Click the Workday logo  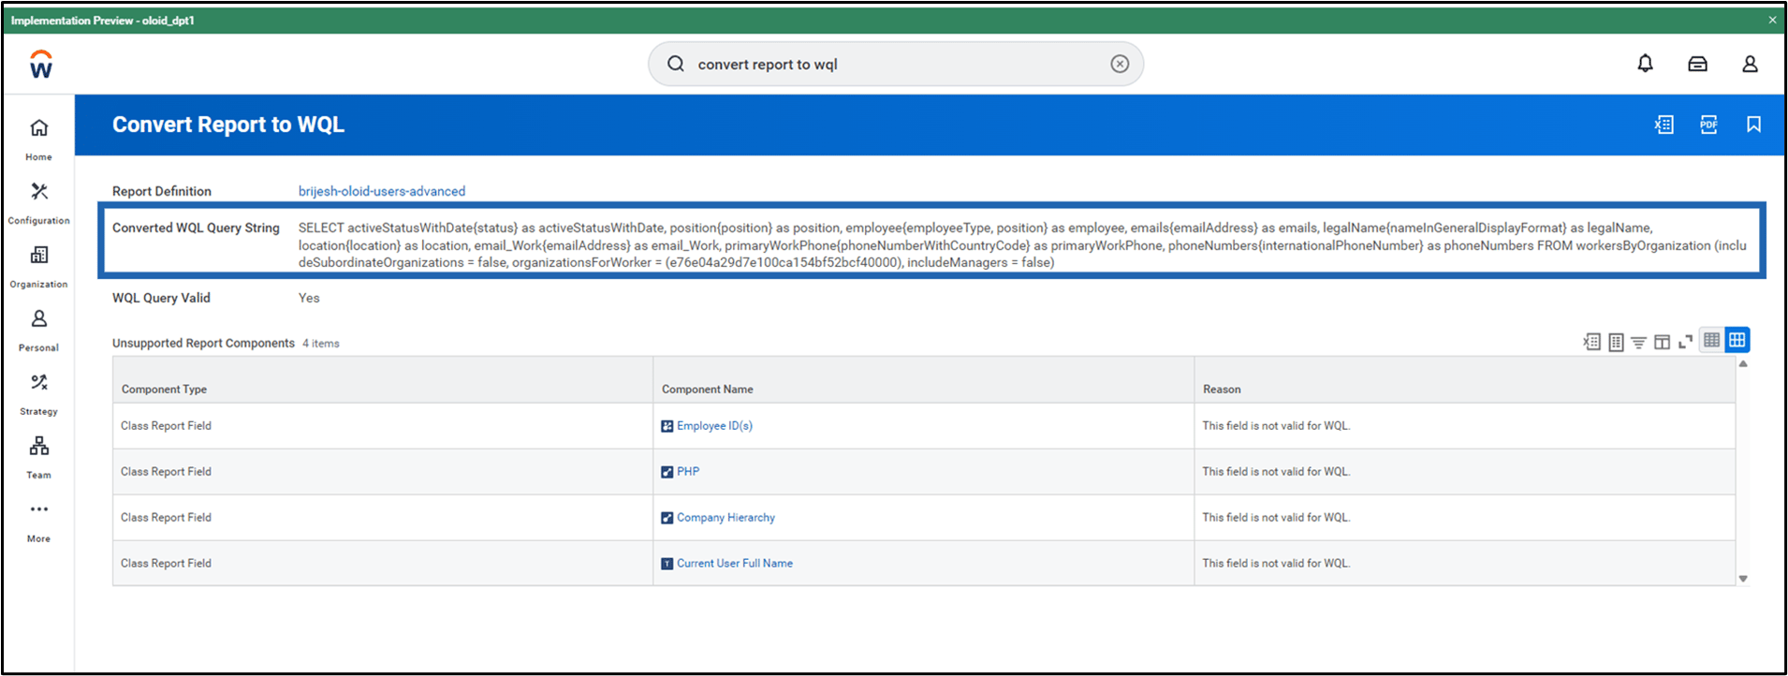pyautogui.click(x=40, y=64)
